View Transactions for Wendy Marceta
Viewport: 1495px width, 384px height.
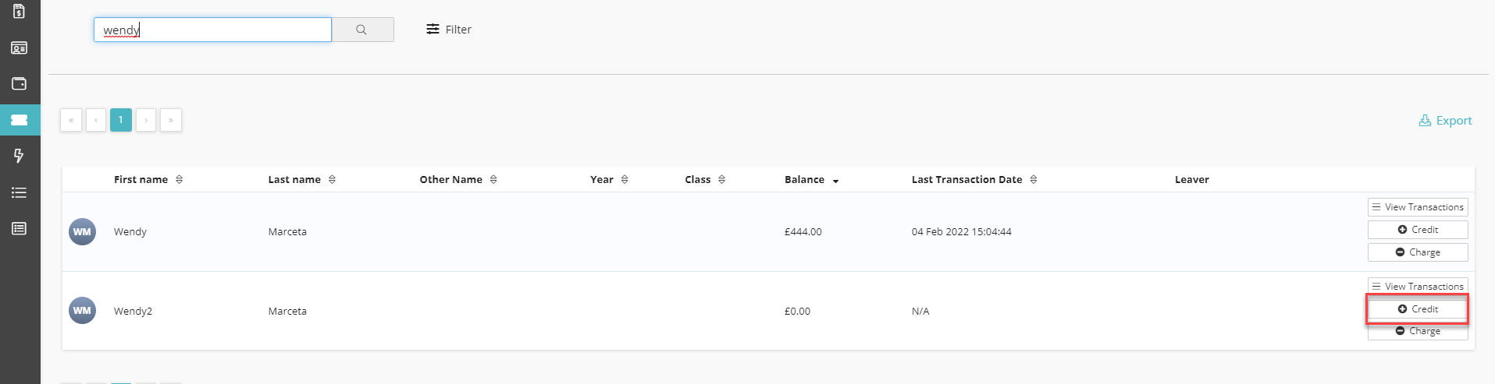coord(1417,207)
